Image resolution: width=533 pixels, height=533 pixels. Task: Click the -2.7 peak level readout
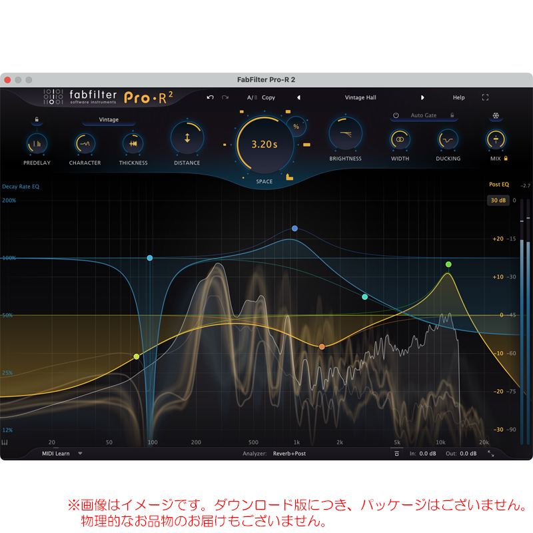coord(525,186)
